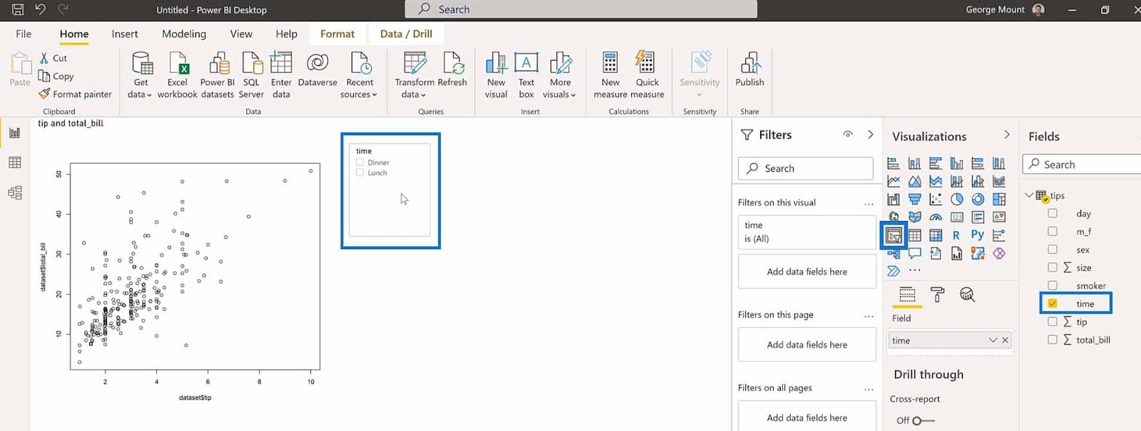1141x431 pixels.
Task: Select the Power Apps visual
Action: tap(999, 253)
